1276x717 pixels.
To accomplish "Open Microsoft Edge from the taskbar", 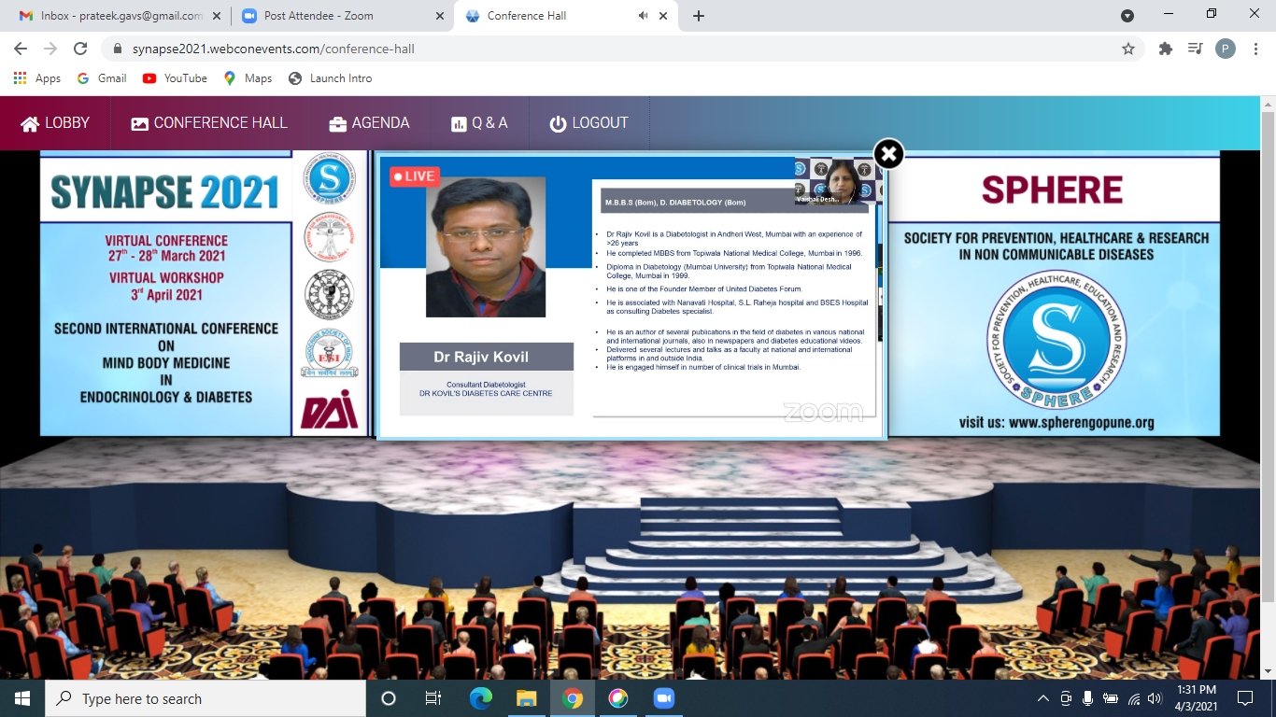I will (x=481, y=698).
